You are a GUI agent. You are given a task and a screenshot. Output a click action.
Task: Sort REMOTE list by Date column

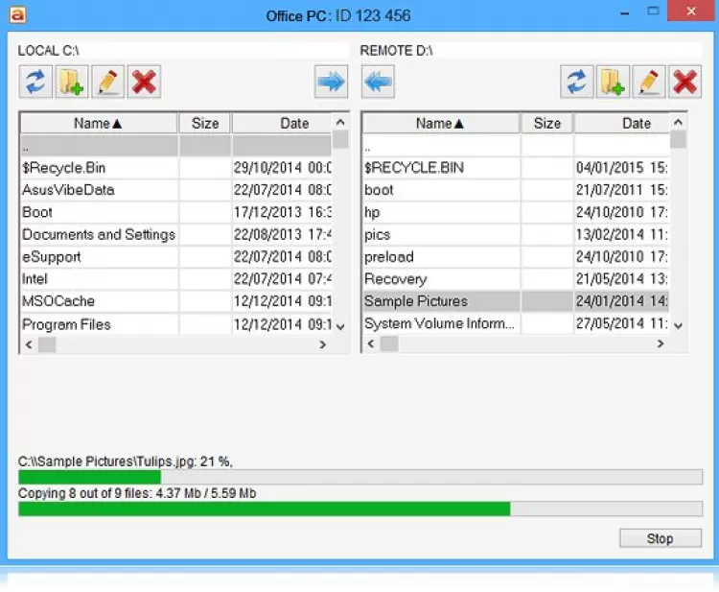622,123
